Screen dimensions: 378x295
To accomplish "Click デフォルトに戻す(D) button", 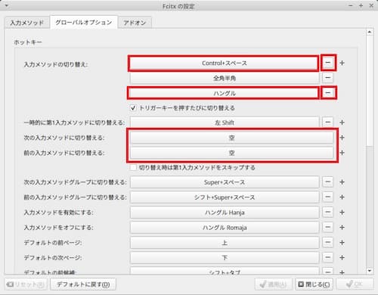I will pos(83,284).
